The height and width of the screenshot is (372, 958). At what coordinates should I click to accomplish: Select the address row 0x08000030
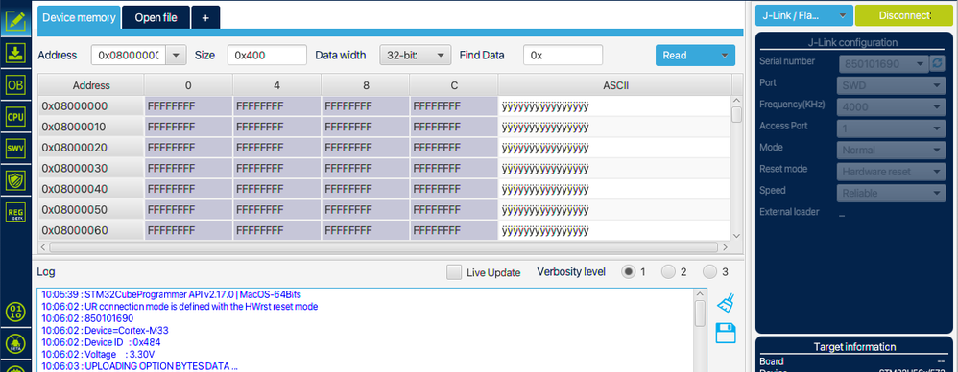coord(91,169)
